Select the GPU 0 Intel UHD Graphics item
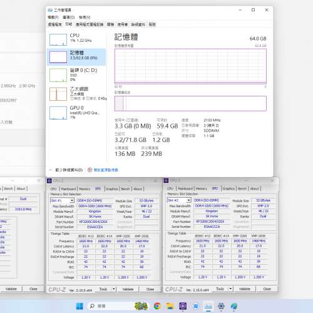The height and width of the screenshot is (313, 313). click(x=76, y=113)
